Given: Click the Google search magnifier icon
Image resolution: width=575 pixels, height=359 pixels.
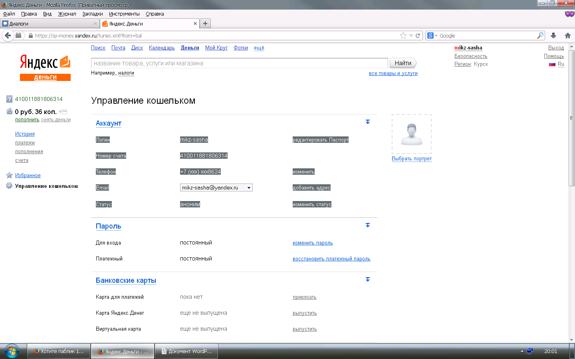Looking at the screenshot, I should (540, 36).
